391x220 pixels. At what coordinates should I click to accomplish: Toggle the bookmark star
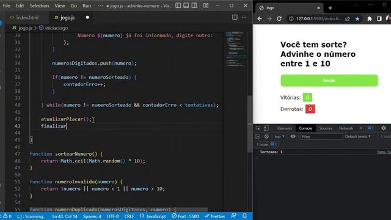[357, 19]
